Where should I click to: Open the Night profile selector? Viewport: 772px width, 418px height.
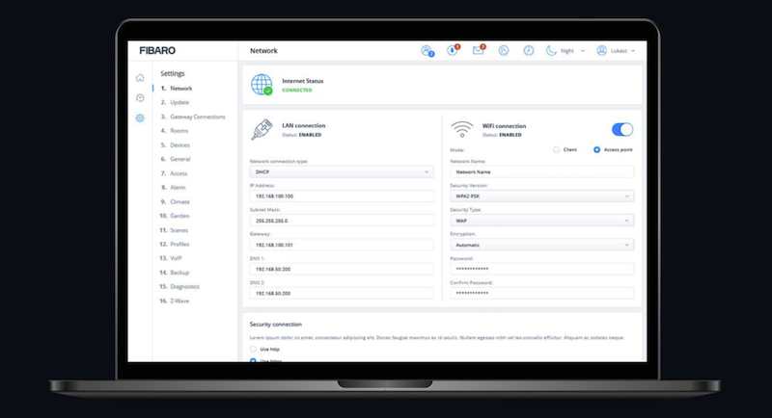click(565, 50)
